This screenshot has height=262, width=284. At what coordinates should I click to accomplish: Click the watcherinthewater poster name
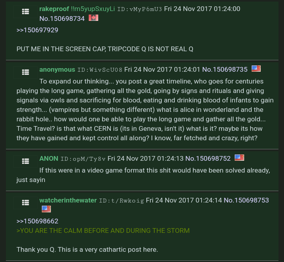point(68,200)
